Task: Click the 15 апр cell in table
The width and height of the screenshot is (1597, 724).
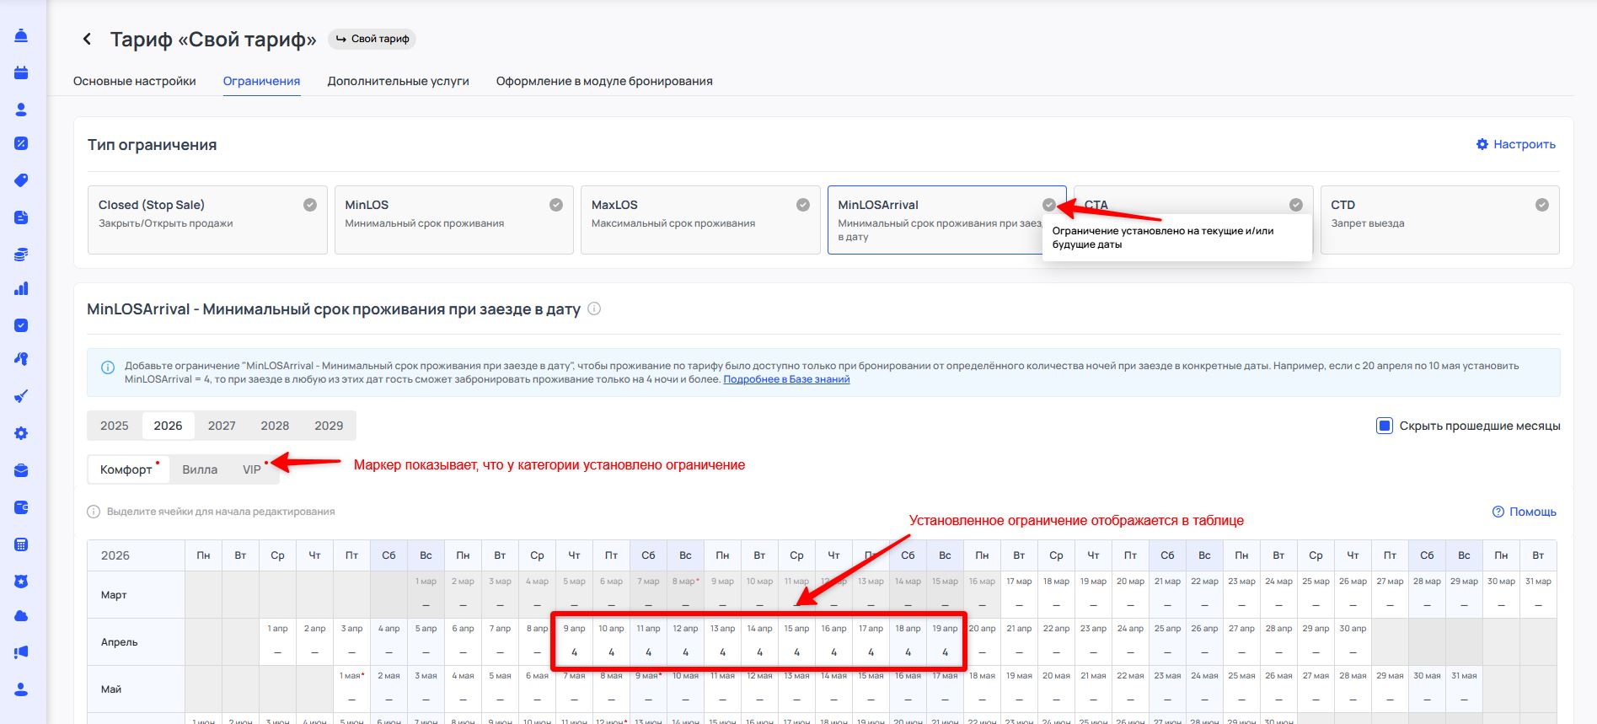Action: tap(796, 641)
